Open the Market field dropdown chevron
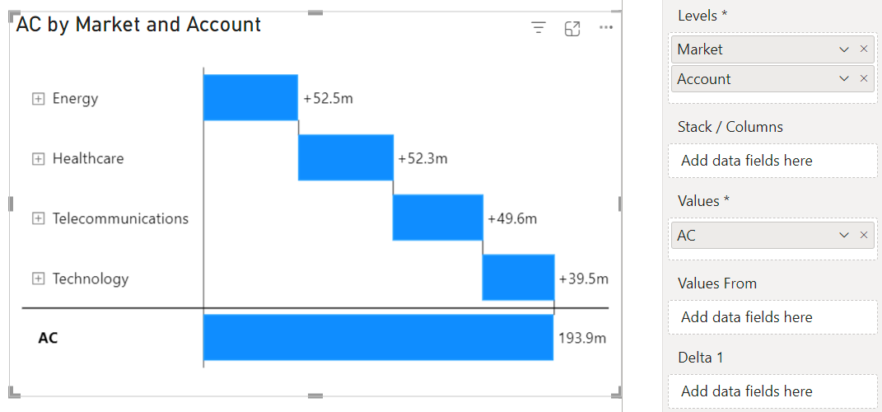This screenshot has height=412, width=882. pyautogui.click(x=844, y=49)
